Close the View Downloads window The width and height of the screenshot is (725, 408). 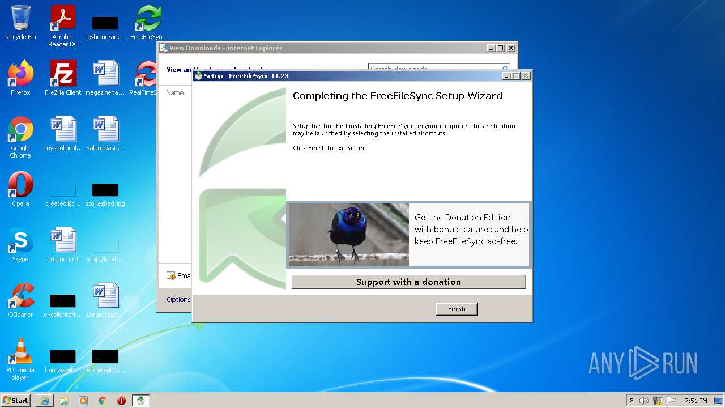coord(510,48)
